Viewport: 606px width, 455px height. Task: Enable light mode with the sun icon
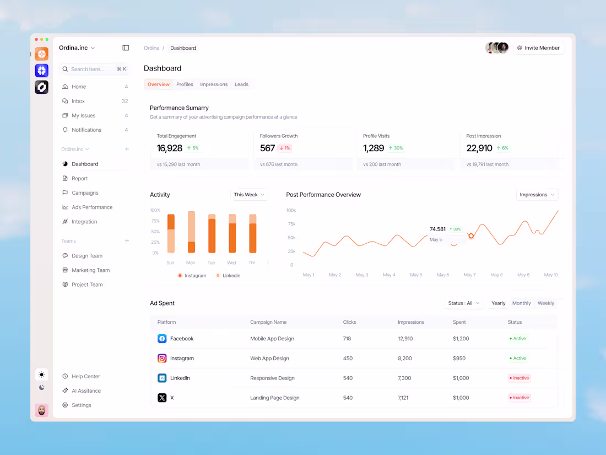click(41, 374)
